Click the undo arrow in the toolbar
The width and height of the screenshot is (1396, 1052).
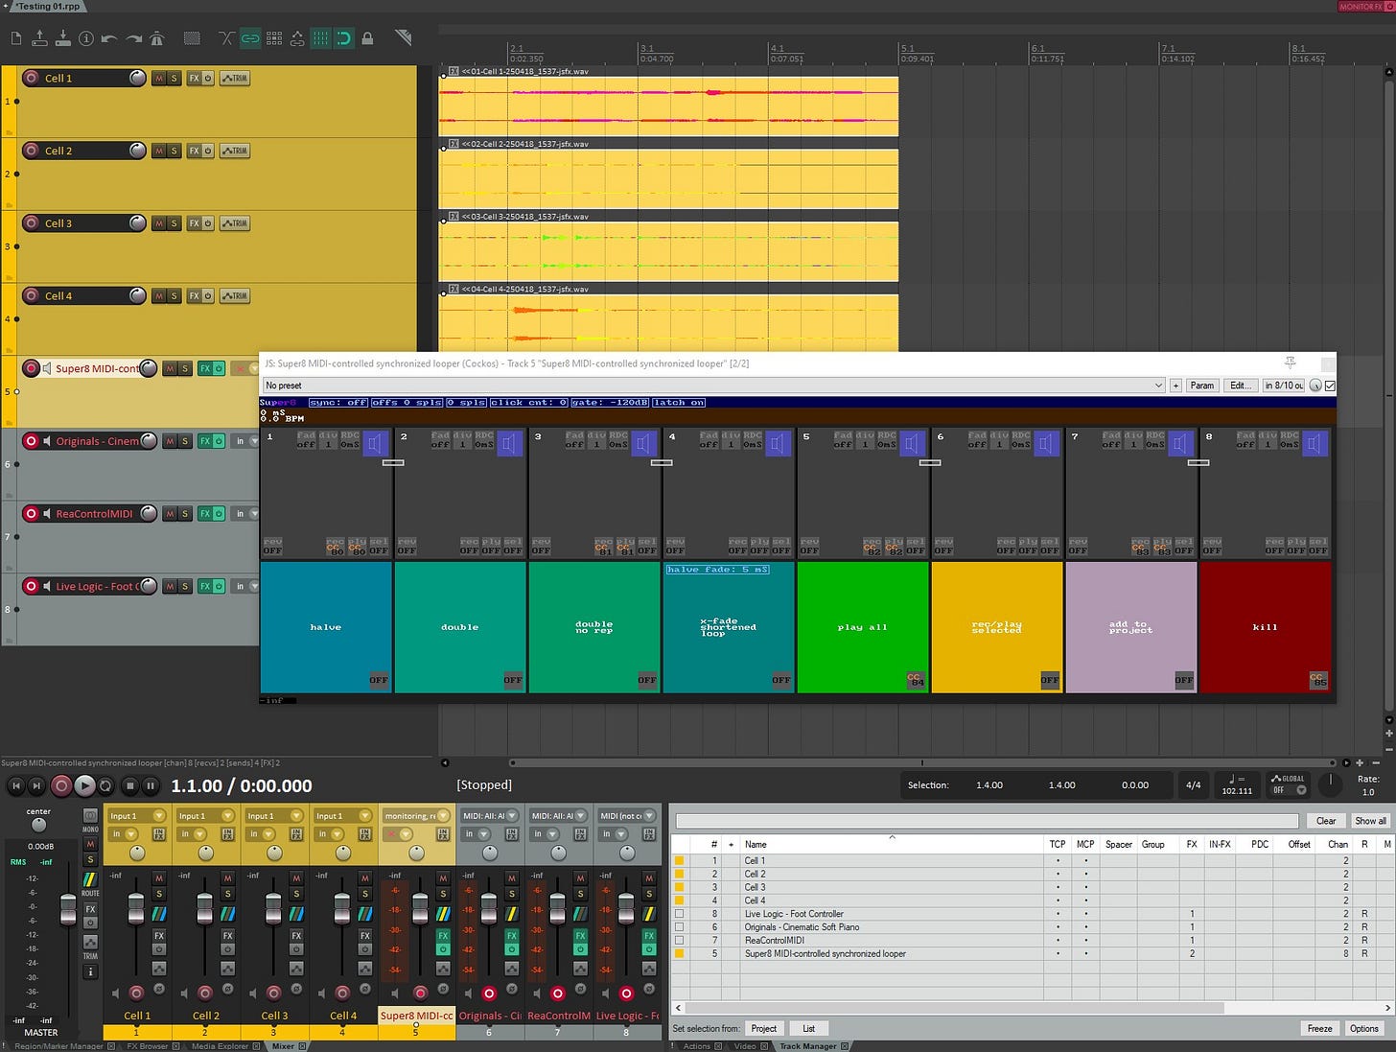coord(109,38)
